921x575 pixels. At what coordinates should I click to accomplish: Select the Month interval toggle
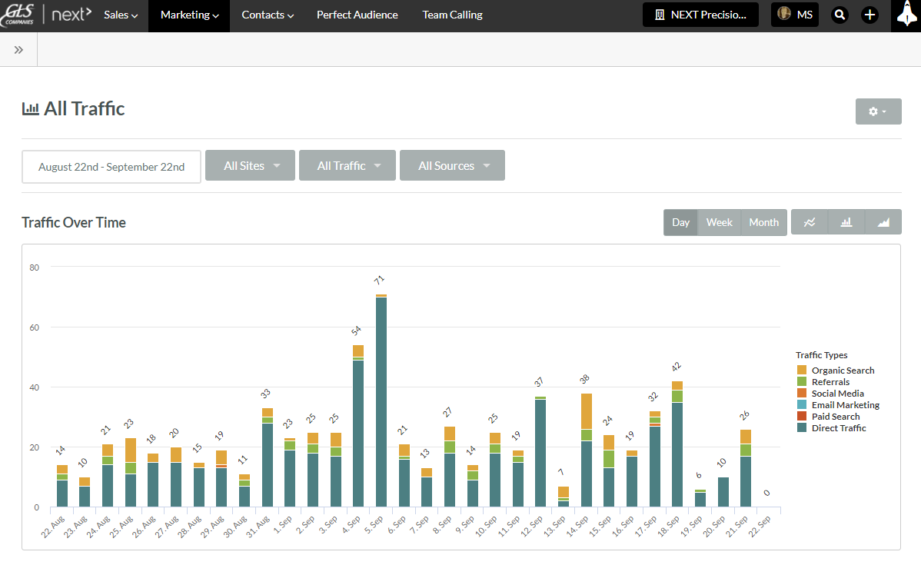click(763, 222)
